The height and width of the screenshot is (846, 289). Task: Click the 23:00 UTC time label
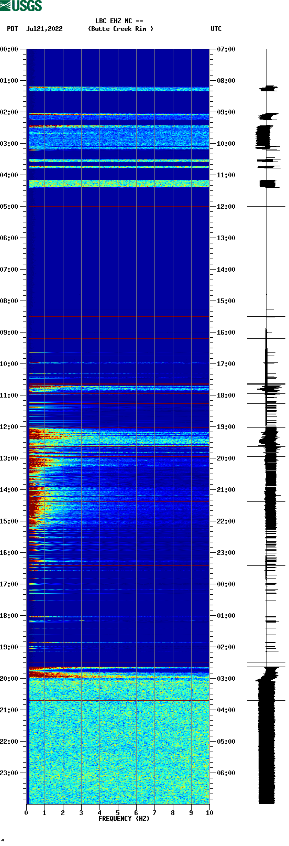coord(226,553)
